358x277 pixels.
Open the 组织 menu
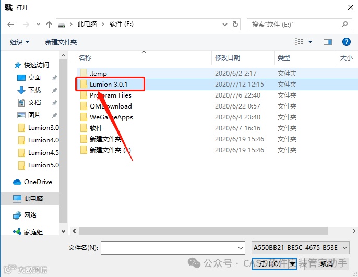(19, 42)
